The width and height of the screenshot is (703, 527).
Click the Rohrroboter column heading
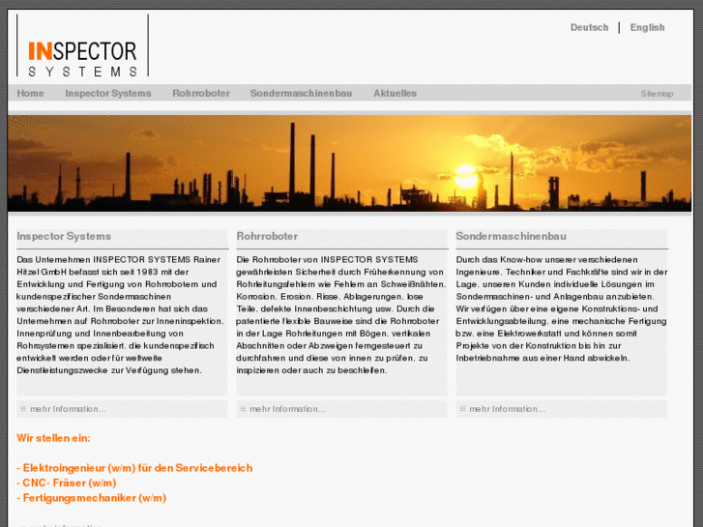coord(267,236)
